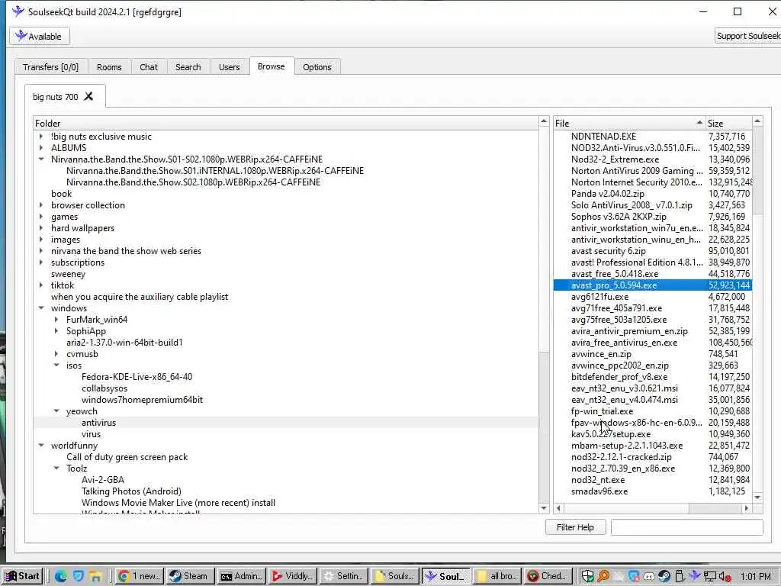Click the file list scroll-down arrow
This screenshot has height=586, width=781.
click(x=757, y=497)
